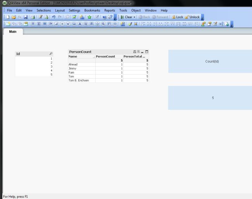Open the Bookmarks menu
Viewport: 252px width, 199px height.
click(92, 10)
